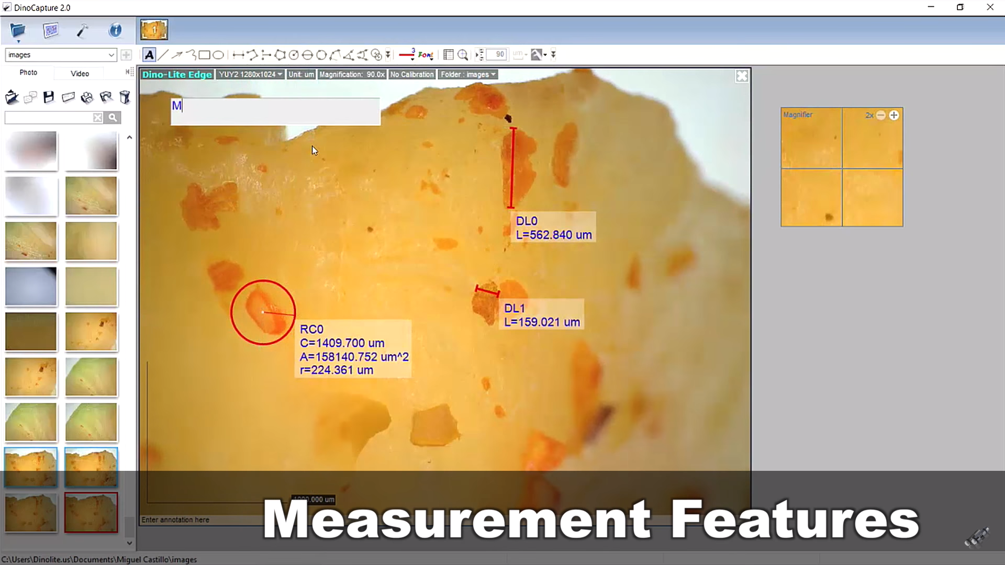Select the Arrow drawing tool

tap(177, 54)
